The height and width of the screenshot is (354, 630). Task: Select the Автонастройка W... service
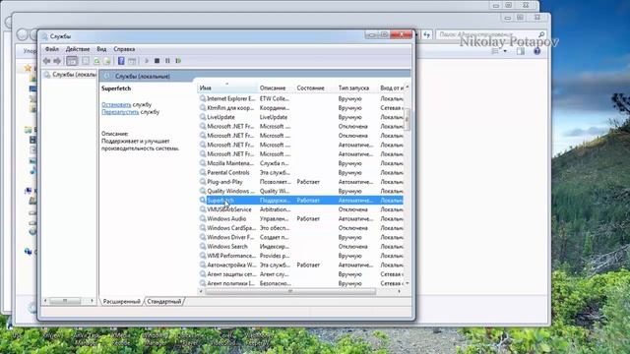coord(301,265)
